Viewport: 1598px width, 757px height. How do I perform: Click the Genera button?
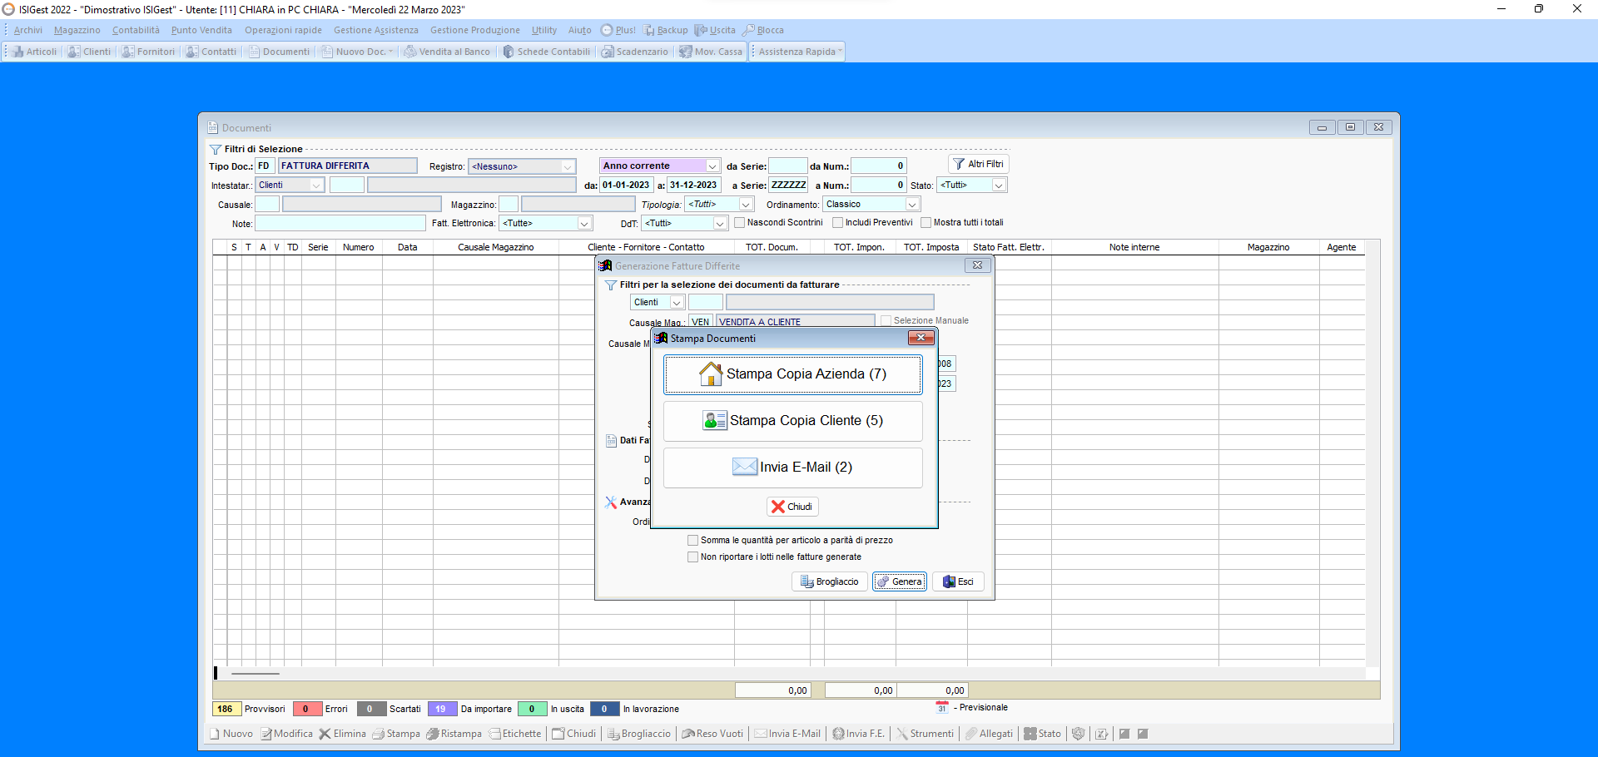click(x=899, y=581)
